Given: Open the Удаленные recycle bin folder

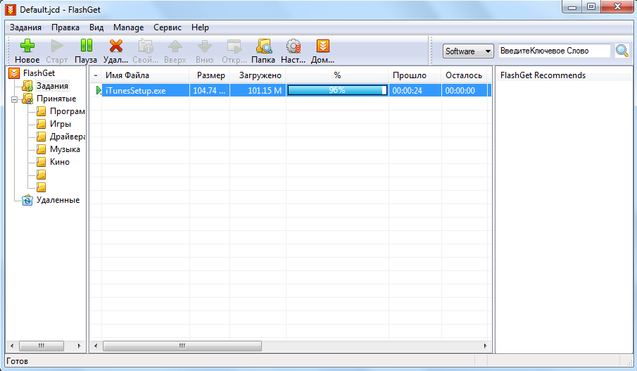Looking at the screenshot, I should 58,200.
